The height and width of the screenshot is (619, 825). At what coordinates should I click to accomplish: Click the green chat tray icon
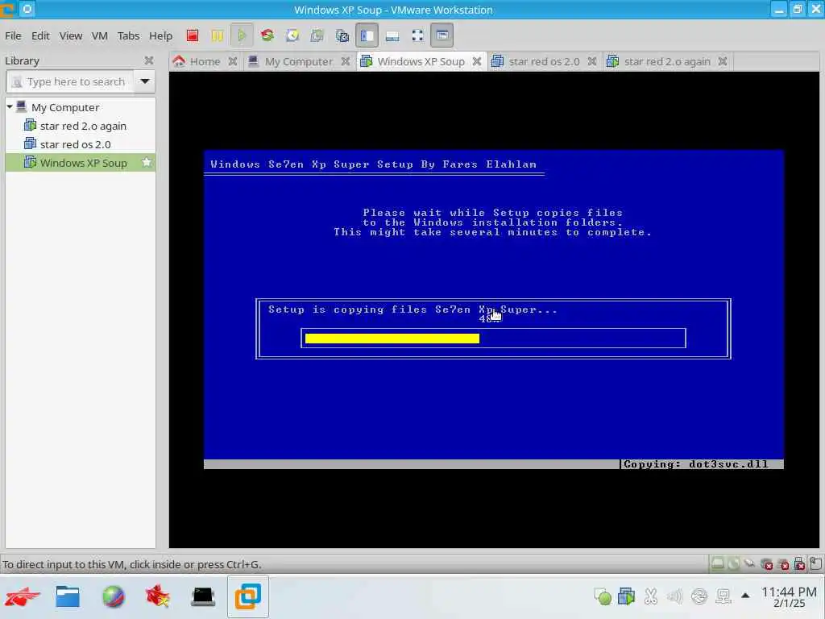click(x=603, y=596)
